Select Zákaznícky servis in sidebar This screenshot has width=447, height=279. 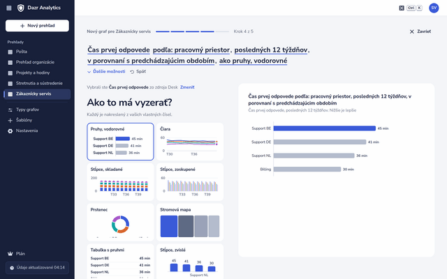37,94
